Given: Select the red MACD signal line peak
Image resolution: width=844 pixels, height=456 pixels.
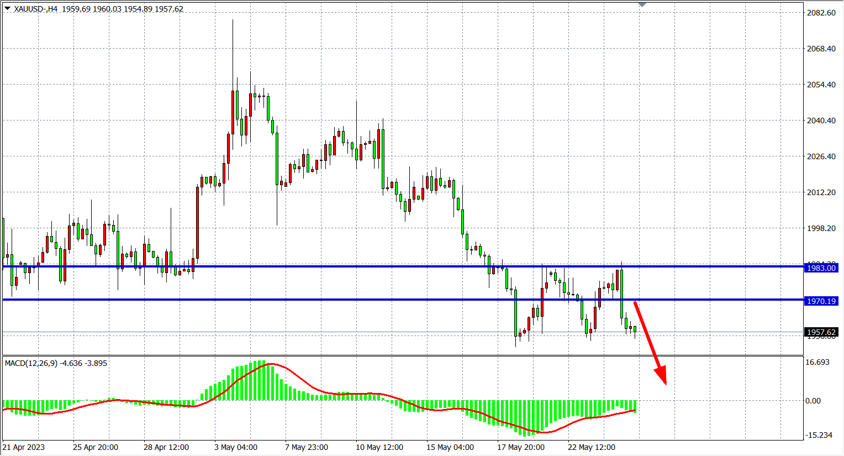Looking at the screenshot, I should [x=271, y=364].
